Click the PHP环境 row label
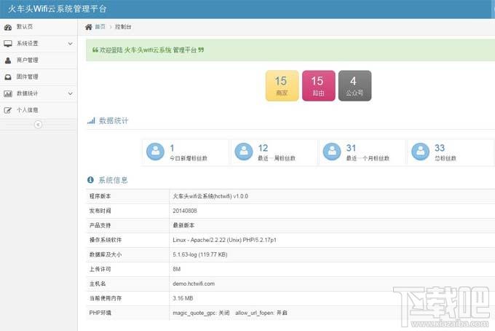 click(100, 313)
